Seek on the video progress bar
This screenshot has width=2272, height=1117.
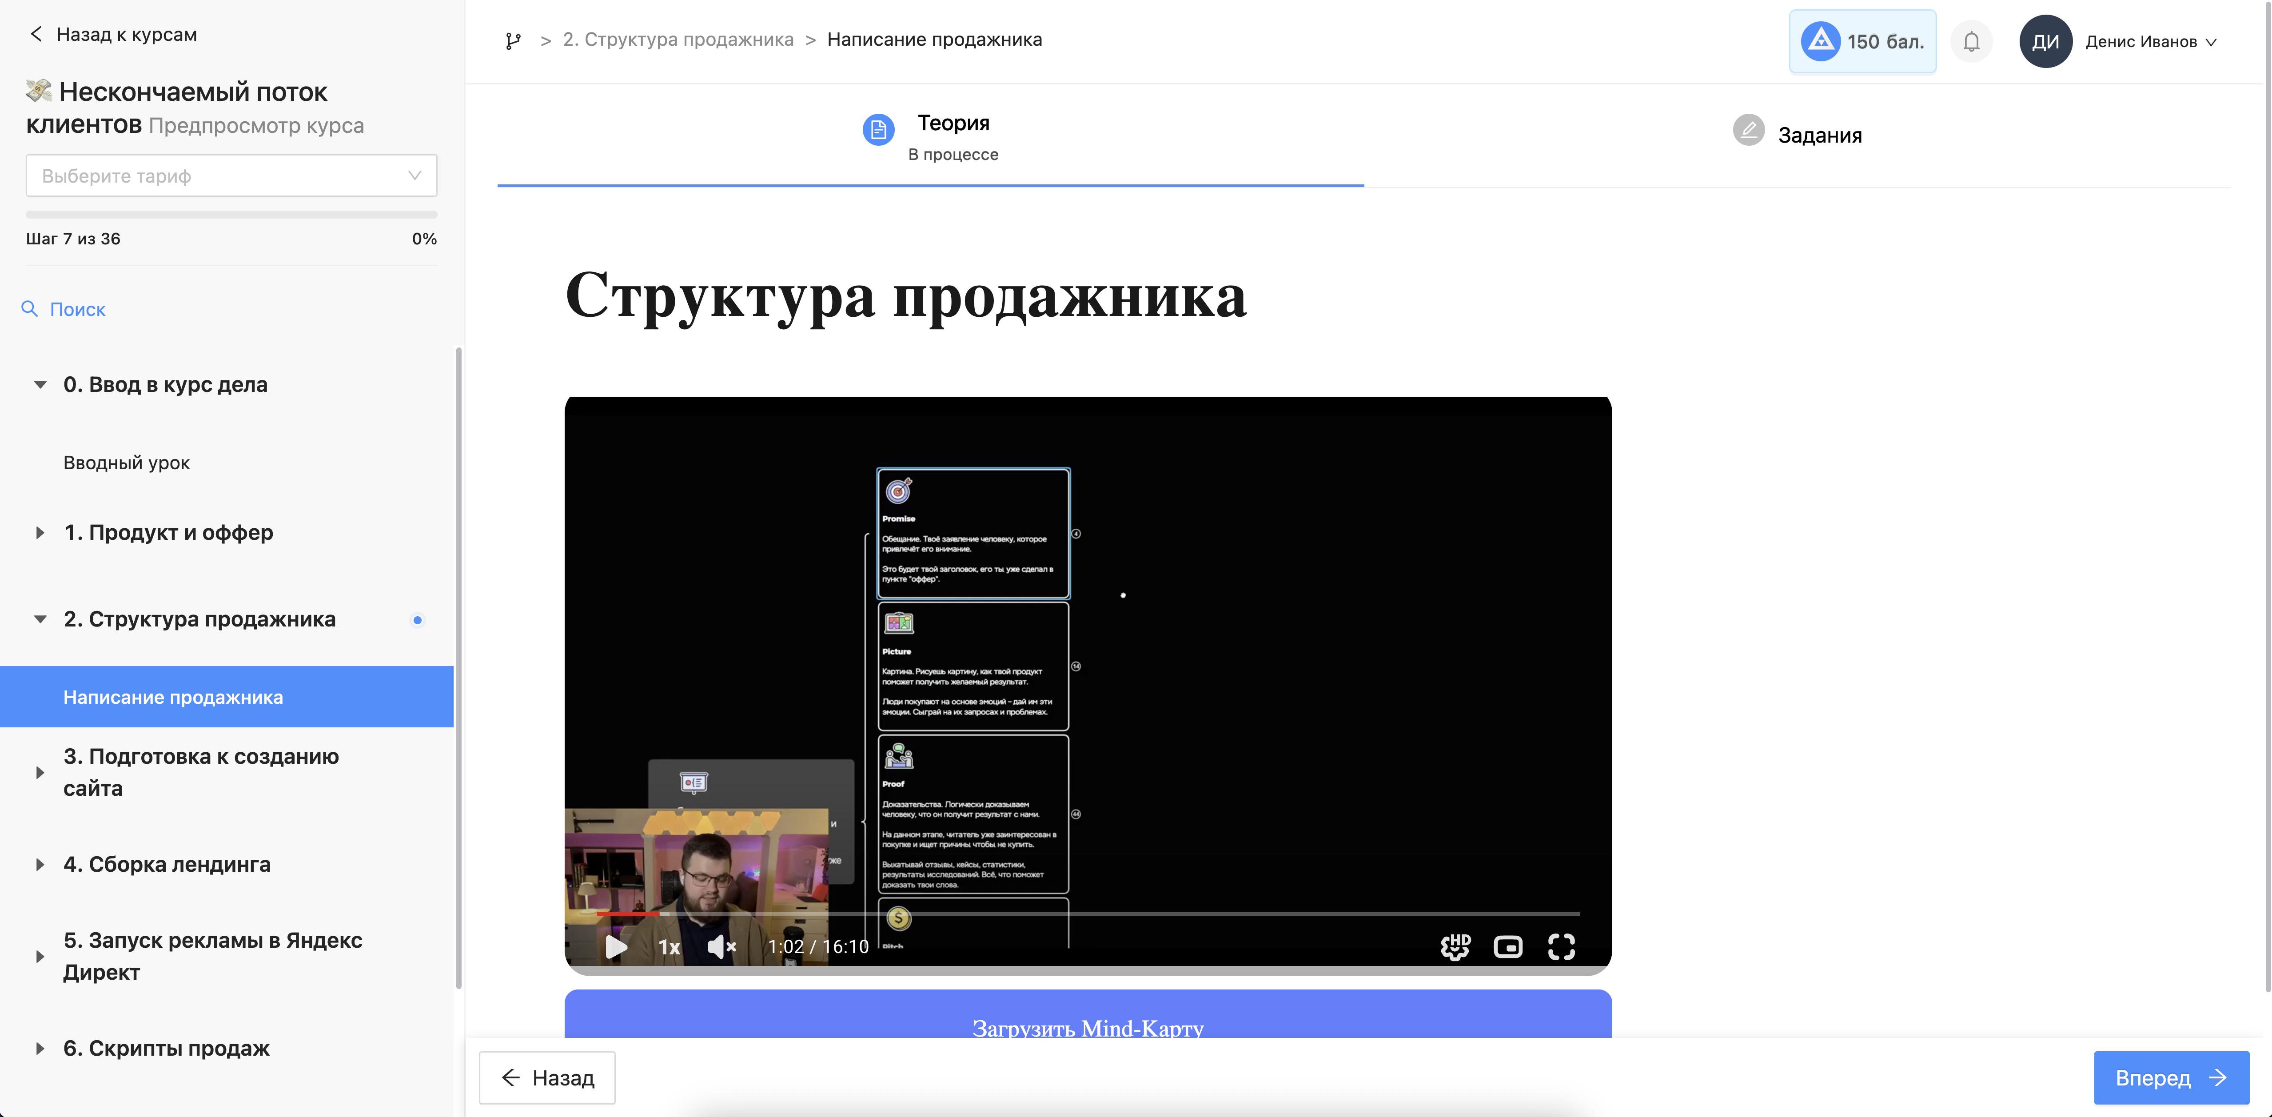(1088, 914)
